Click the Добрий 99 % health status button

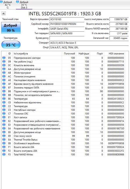(x=11, y=28)
